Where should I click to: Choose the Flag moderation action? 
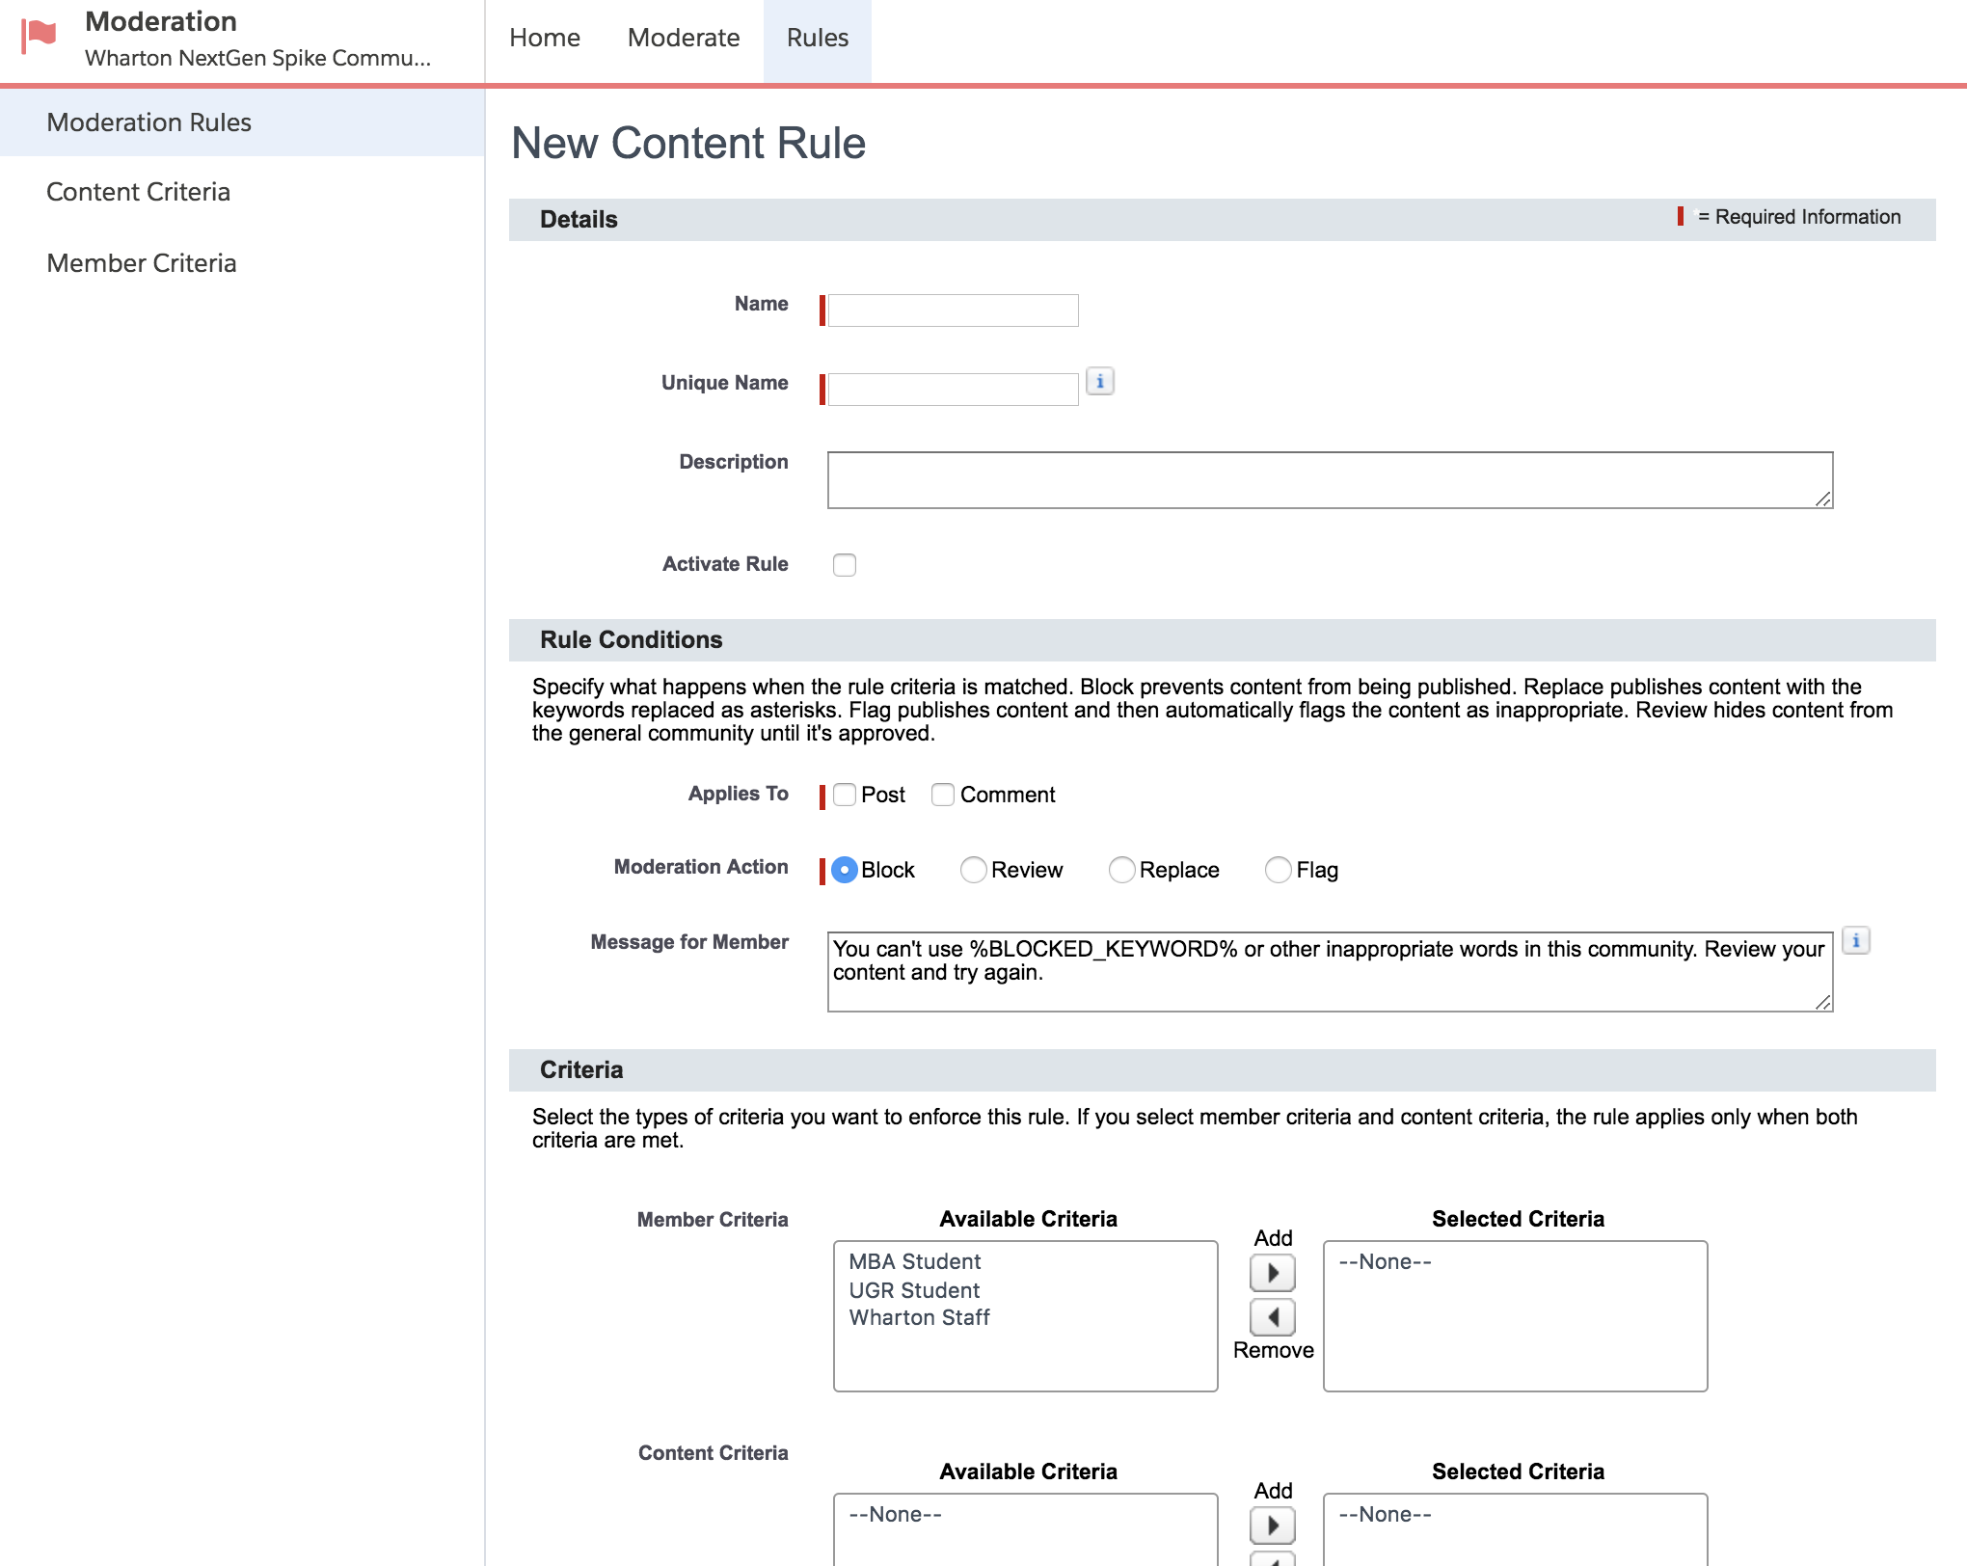point(1278,870)
